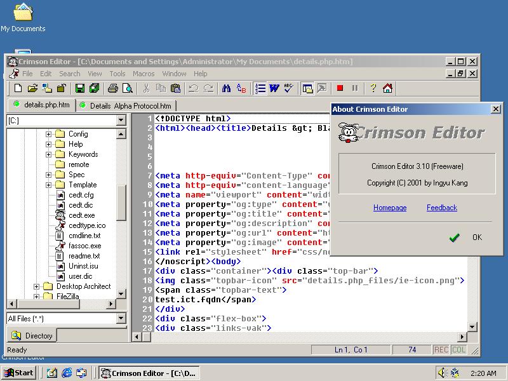508x381 pixels.
Task: Click the Home page toolbar icon
Action: [387, 88]
